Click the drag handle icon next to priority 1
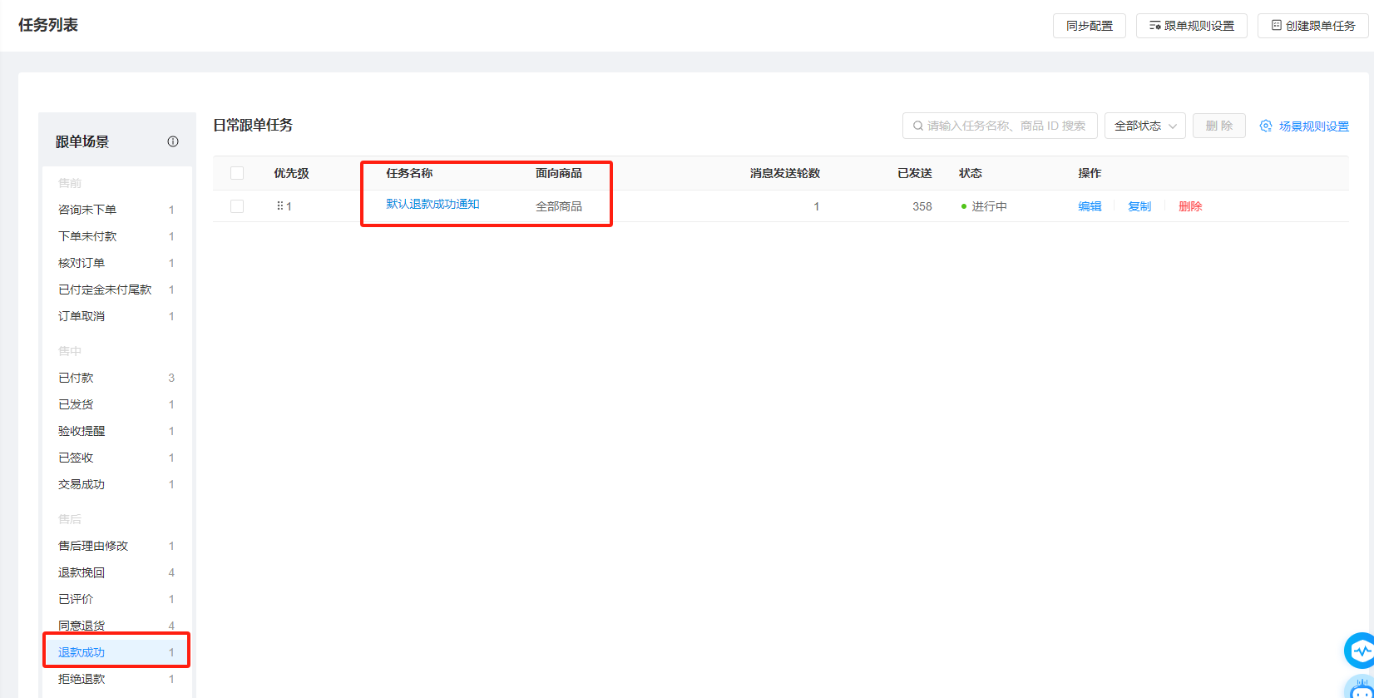 coord(280,206)
